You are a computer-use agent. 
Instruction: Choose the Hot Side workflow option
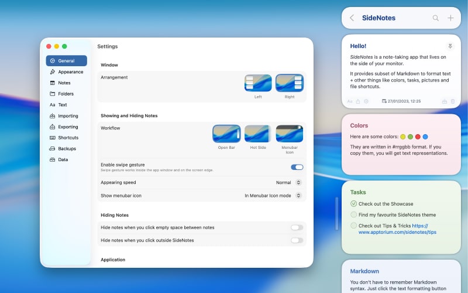point(258,134)
